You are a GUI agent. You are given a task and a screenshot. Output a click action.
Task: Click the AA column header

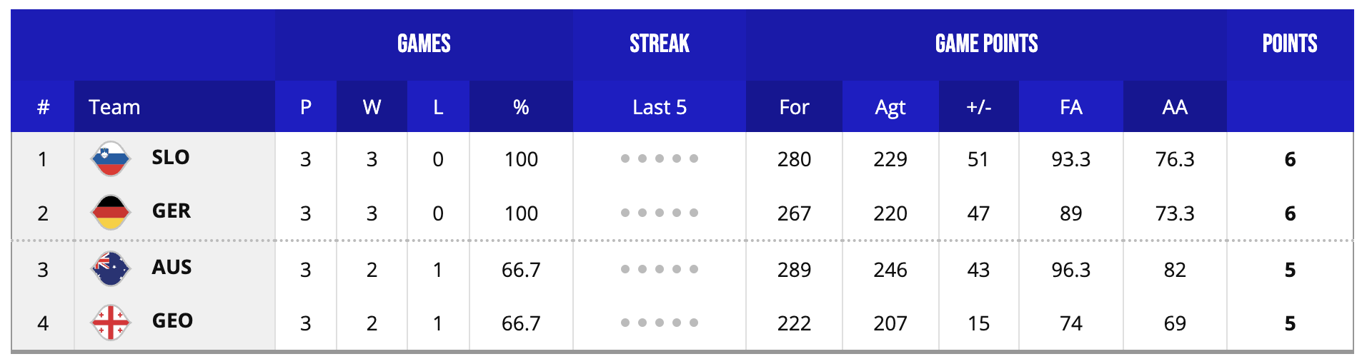1175,107
